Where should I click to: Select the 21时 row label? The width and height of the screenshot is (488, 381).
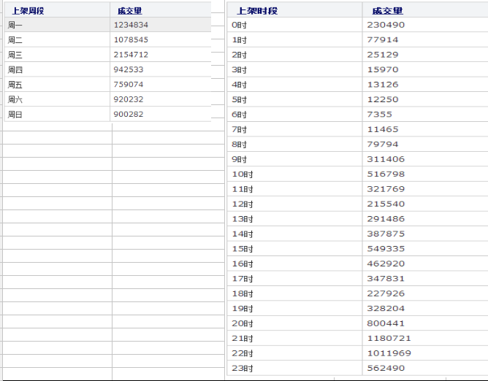point(241,339)
